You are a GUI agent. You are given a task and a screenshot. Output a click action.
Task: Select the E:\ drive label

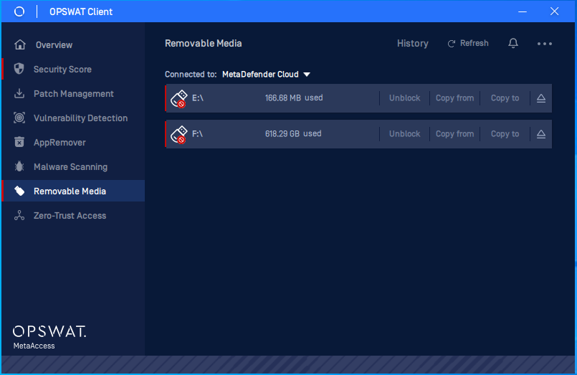[198, 98]
